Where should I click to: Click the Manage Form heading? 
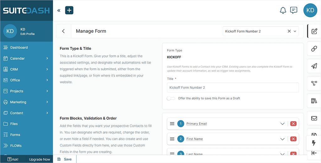click(91, 31)
